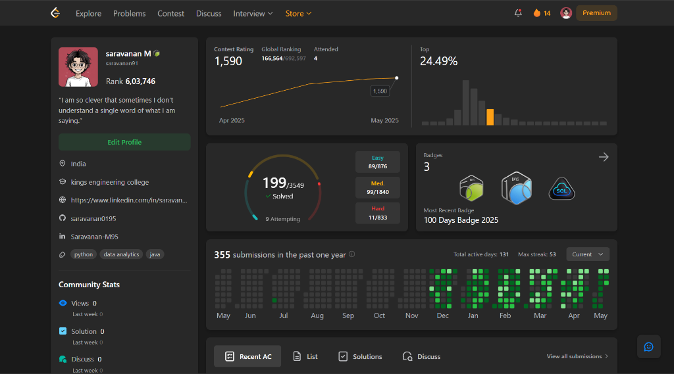
Task: Open the Current year dropdown
Action: click(x=588, y=254)
